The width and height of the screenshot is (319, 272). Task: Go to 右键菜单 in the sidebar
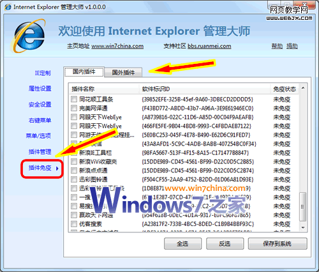(40, 121)
